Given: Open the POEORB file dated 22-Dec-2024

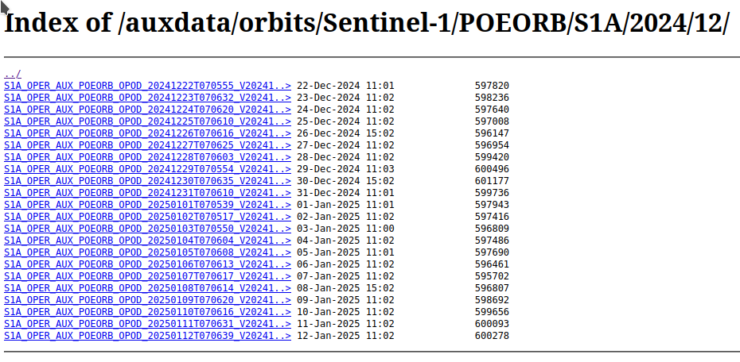Looking at the screenshot, I should [147, 86].
